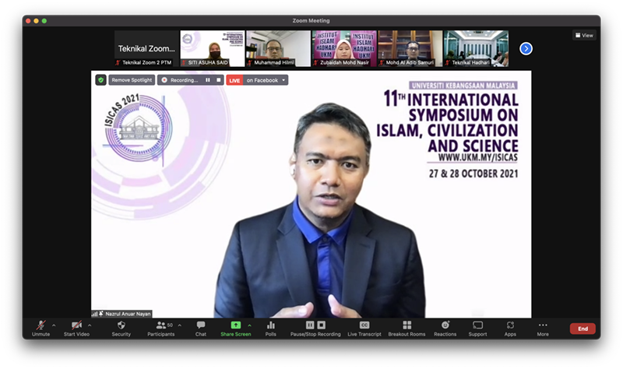Pause the recording in the top indicator
Viewport: 623px width, 369px height.
pos(208,80)
